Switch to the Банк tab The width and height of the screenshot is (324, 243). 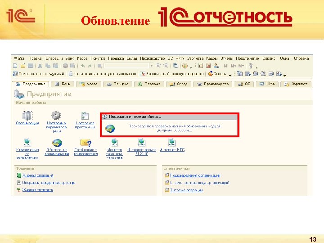coord(63,84)
